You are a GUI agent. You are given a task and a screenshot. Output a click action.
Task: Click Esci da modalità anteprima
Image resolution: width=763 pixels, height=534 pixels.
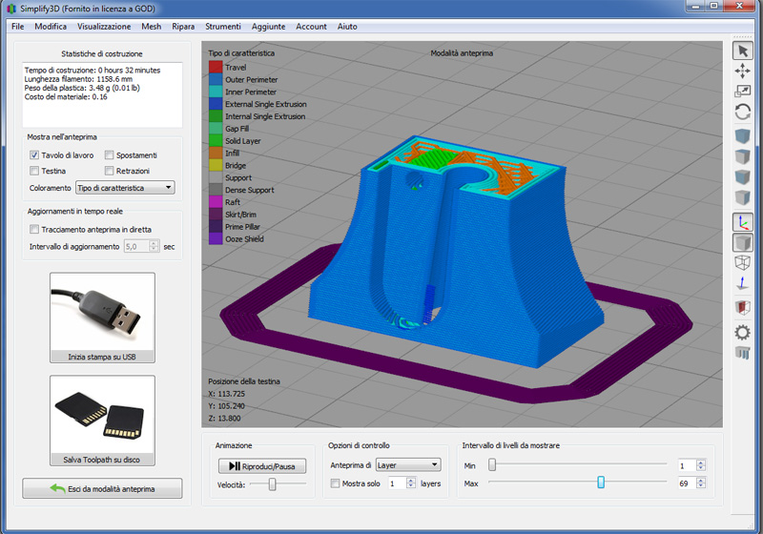tap(102, 489)
